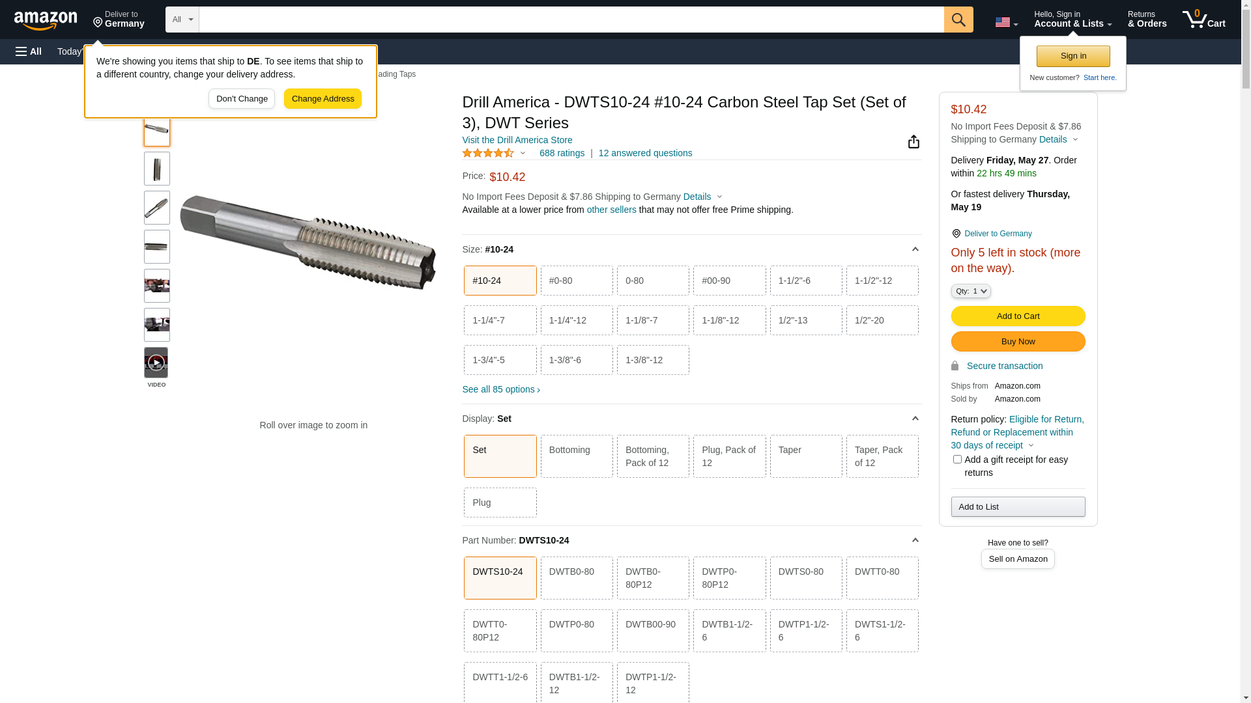The image size is (1251, 703).
Task: Select the 1/2"-13 size option
Action: coord(805,320)
